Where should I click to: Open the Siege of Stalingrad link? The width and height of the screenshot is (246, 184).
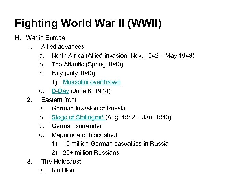[x=78, y=117]
